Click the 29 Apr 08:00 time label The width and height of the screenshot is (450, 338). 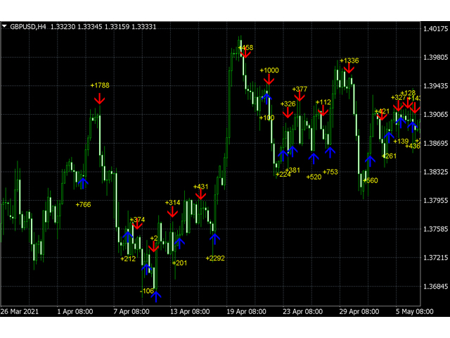[x=359, y=311]
